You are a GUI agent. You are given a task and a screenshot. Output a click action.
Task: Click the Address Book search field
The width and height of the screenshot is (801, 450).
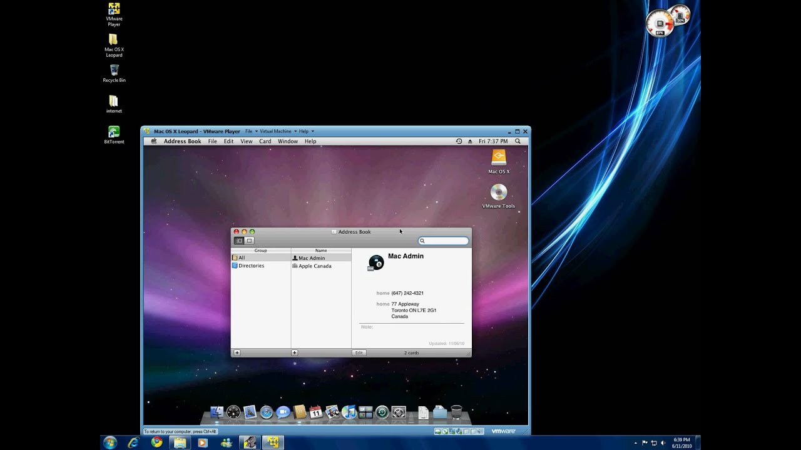click(x=444, y=241)
